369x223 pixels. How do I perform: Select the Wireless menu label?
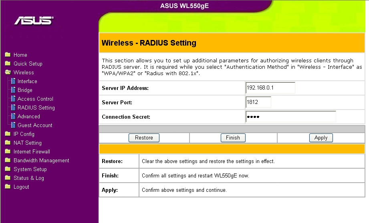click(24, 72)
